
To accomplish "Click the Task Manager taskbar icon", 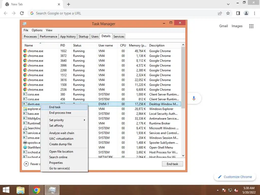I will [x=52, y=190].
